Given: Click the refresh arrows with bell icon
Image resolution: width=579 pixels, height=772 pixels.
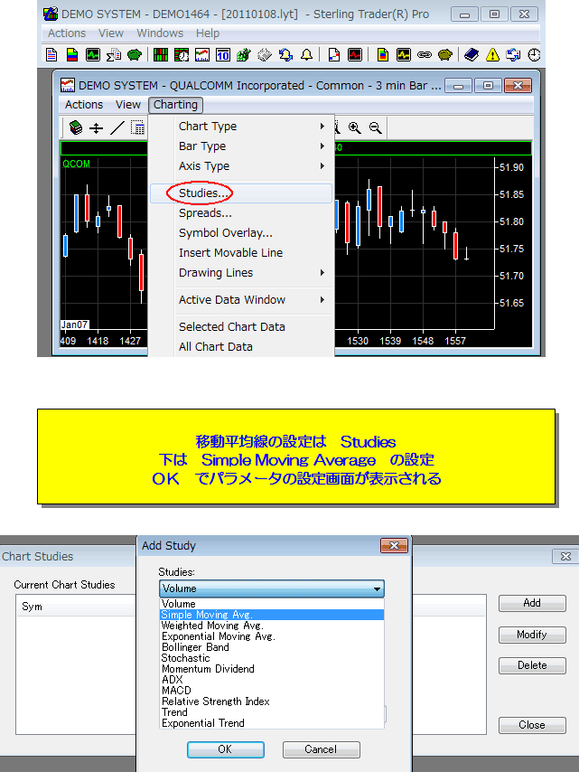Looking at the screenshot, I should [285, 54].
